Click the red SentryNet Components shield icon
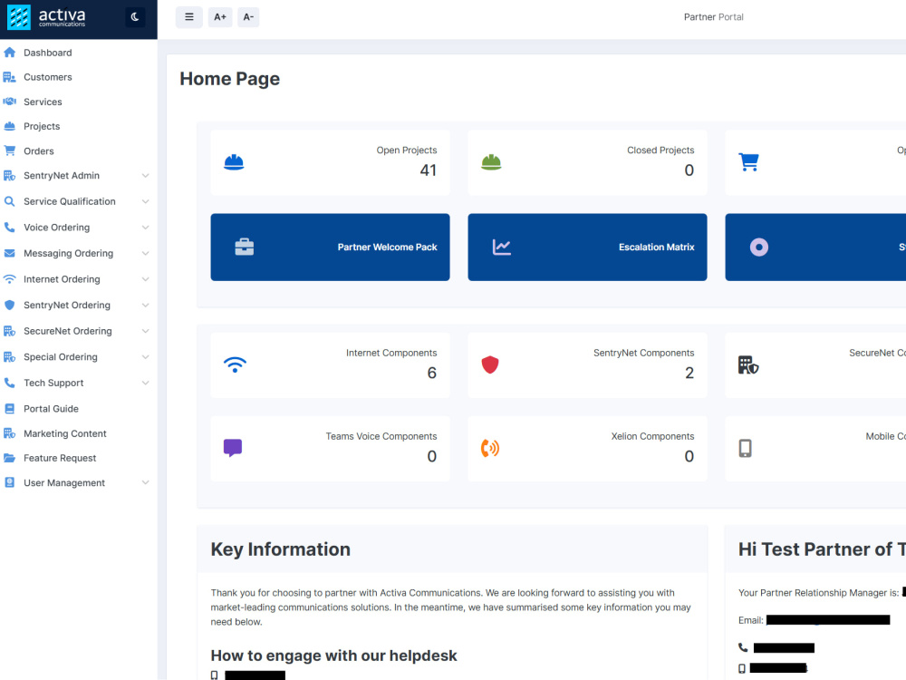 [490, 364]
